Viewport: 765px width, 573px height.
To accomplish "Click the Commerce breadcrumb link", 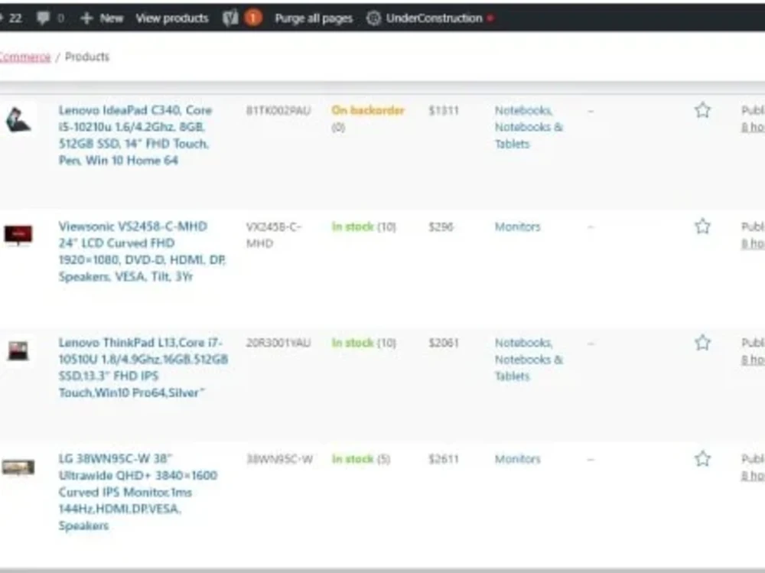I will coord(24,57).
